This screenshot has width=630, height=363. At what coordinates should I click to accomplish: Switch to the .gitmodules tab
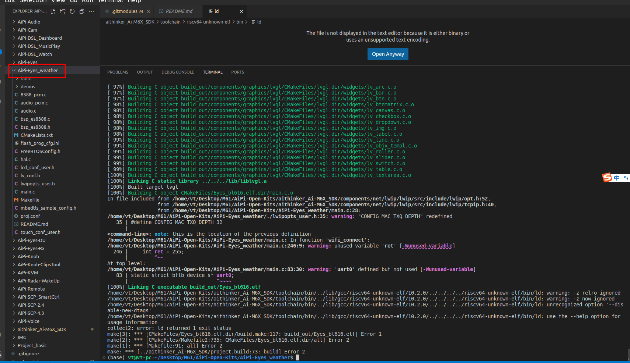tap(127, 11)
